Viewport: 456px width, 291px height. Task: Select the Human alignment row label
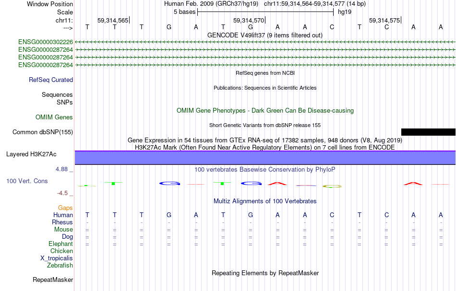(63, 215)
